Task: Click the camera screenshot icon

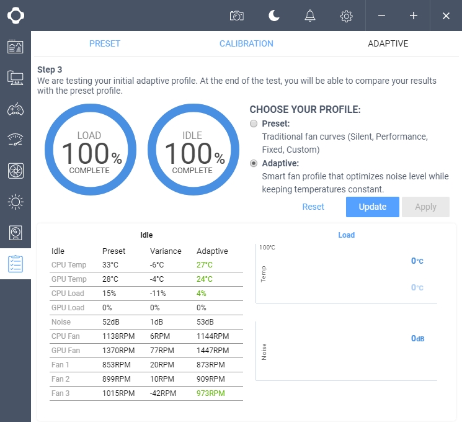Action: (x=236, y=16)
